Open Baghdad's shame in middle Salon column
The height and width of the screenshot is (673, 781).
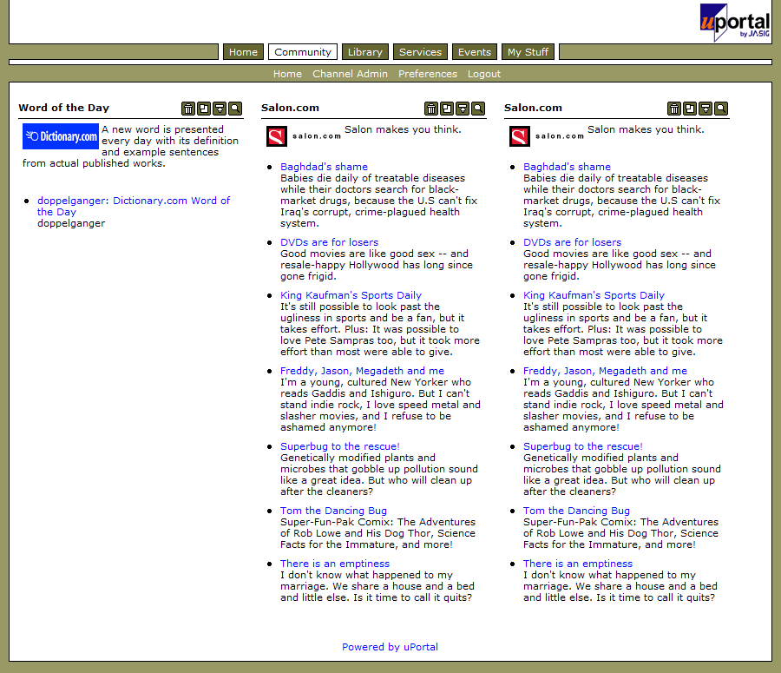(x=324, y=167)
